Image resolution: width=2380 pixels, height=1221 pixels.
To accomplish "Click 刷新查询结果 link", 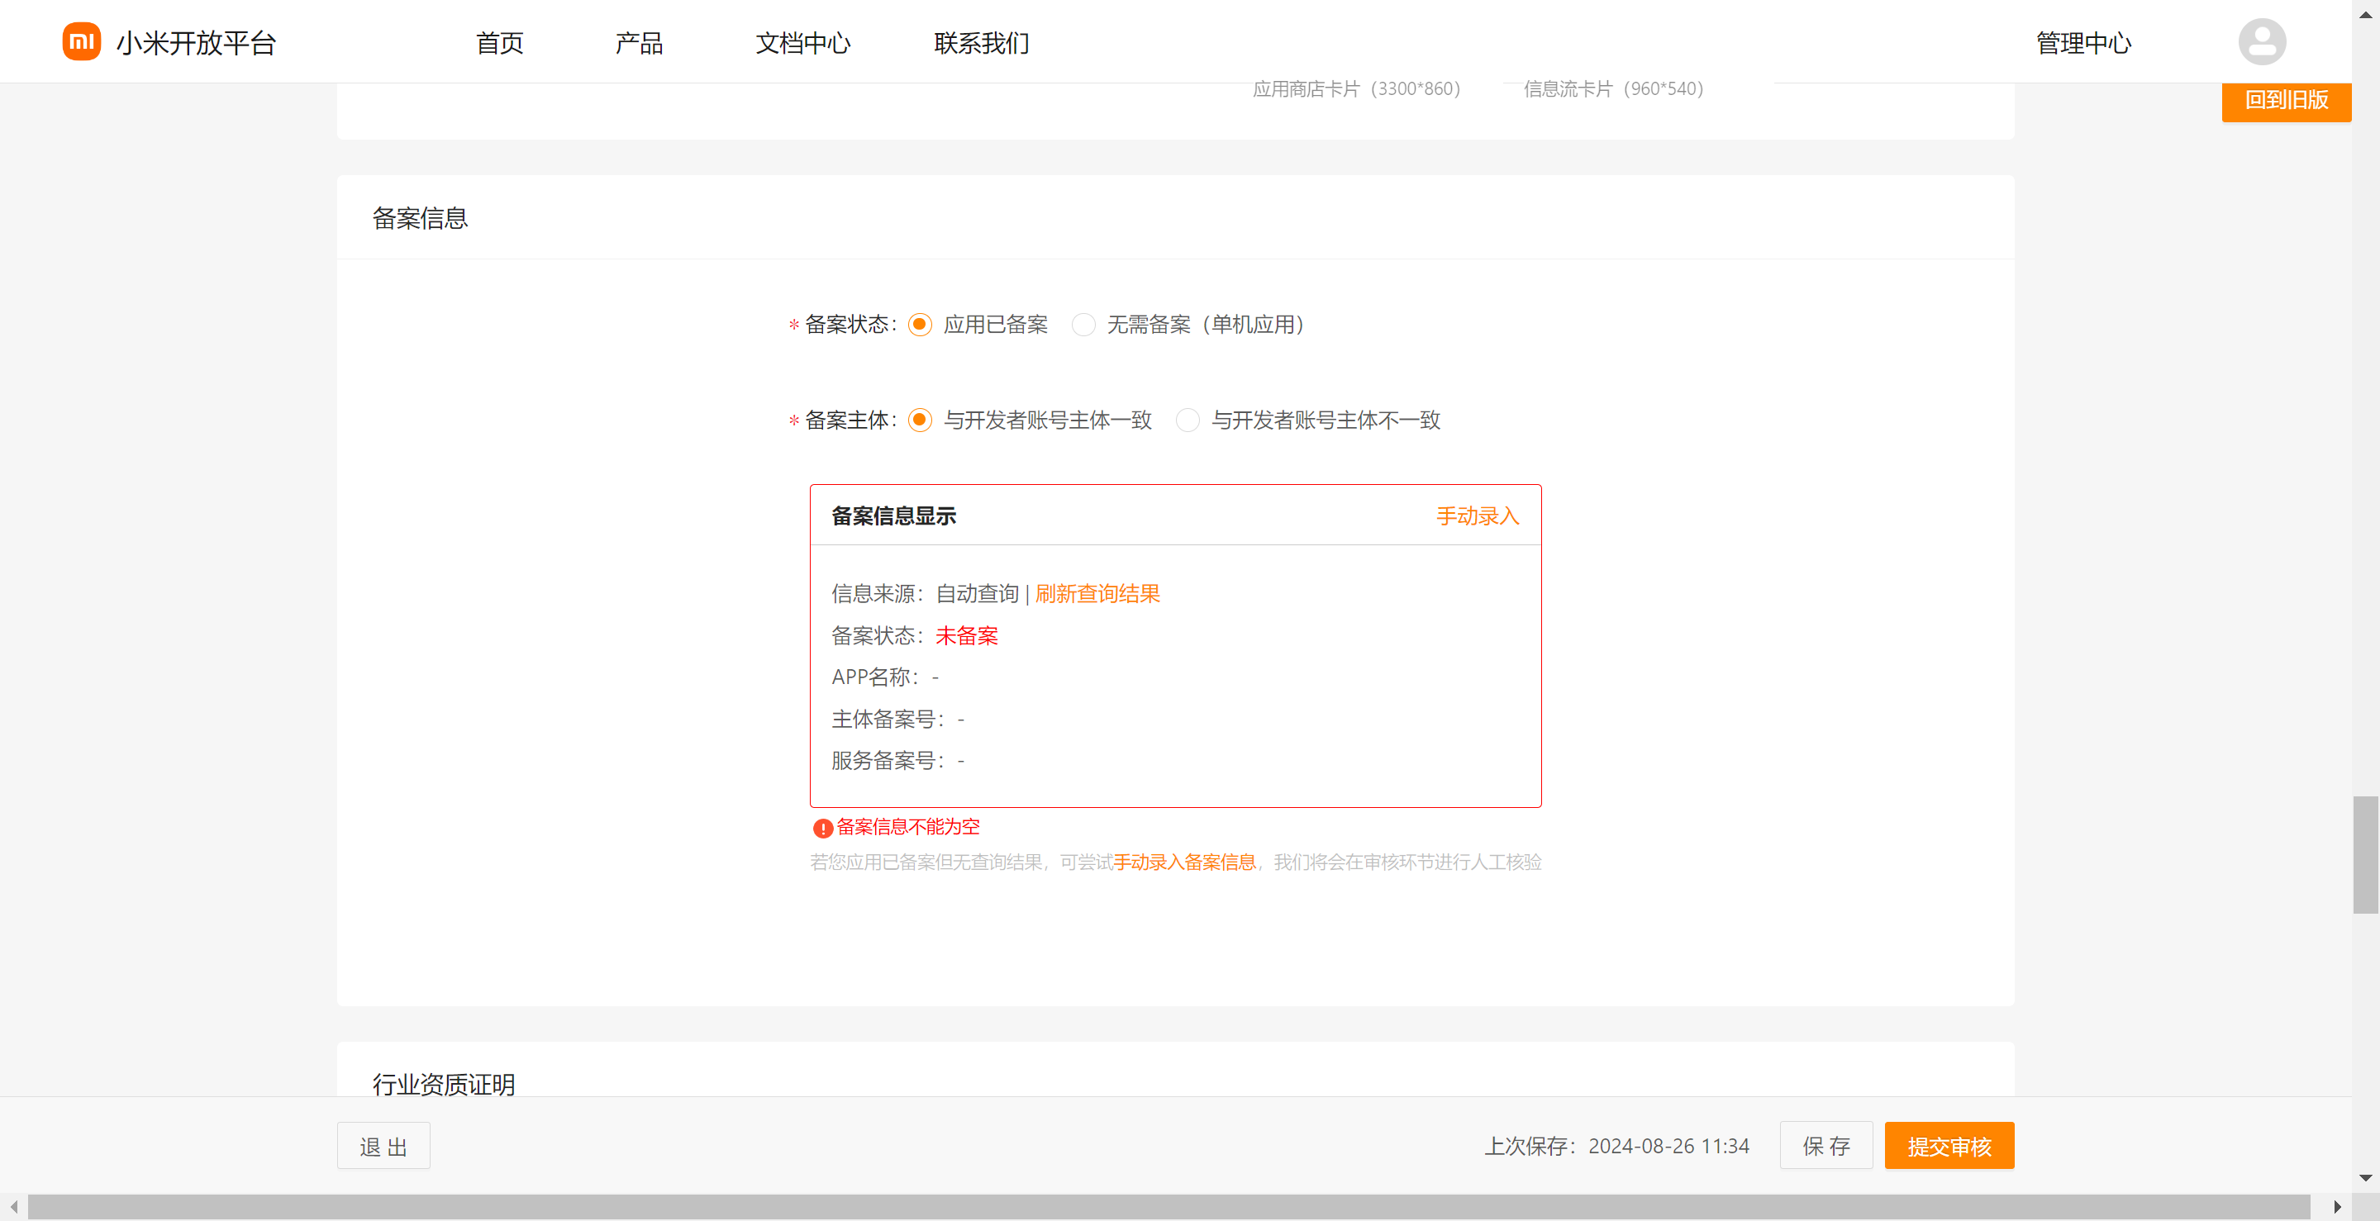I will tap(1097, 593).
